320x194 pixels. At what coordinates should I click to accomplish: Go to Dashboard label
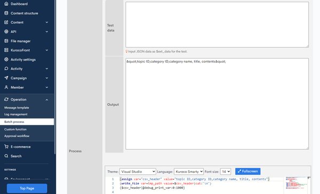[19, 4]
